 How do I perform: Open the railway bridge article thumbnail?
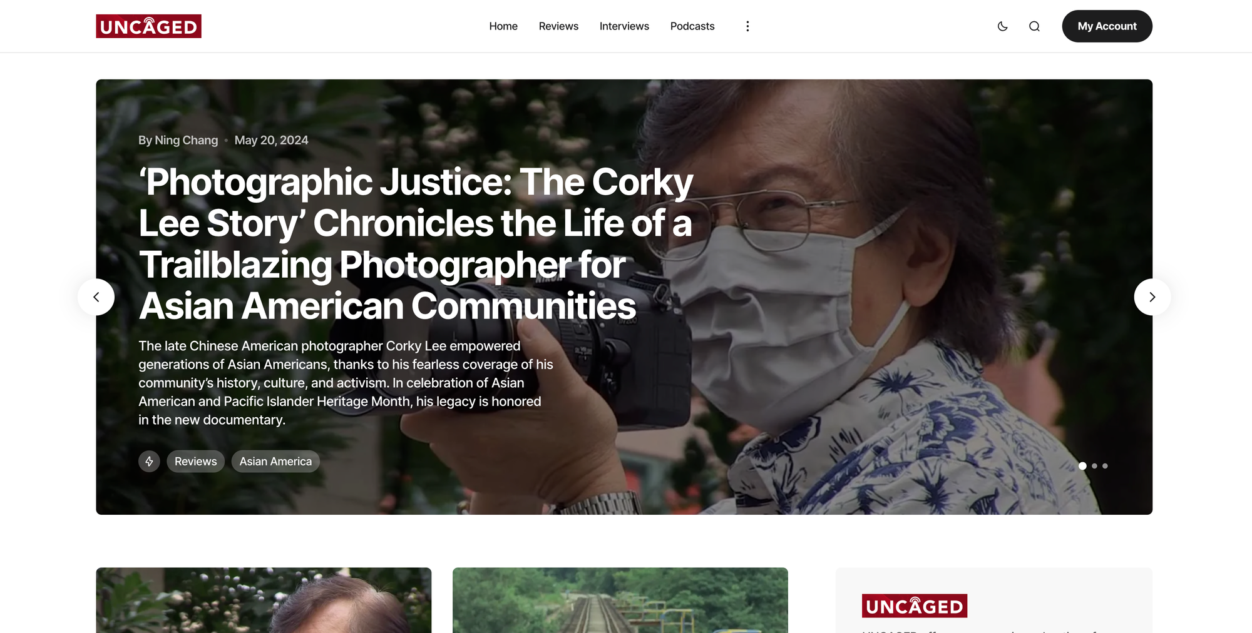tap(620, 600)
